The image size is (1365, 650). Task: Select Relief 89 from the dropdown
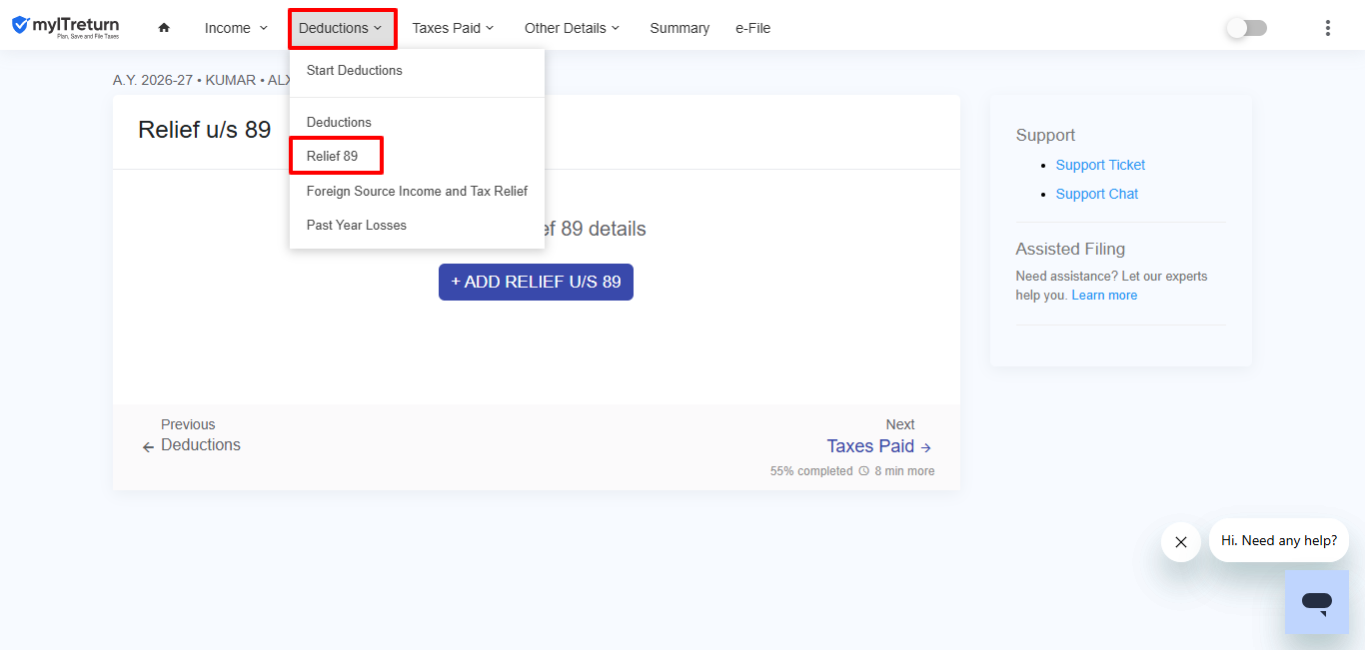pyautogui.click(x=418, y=156)
